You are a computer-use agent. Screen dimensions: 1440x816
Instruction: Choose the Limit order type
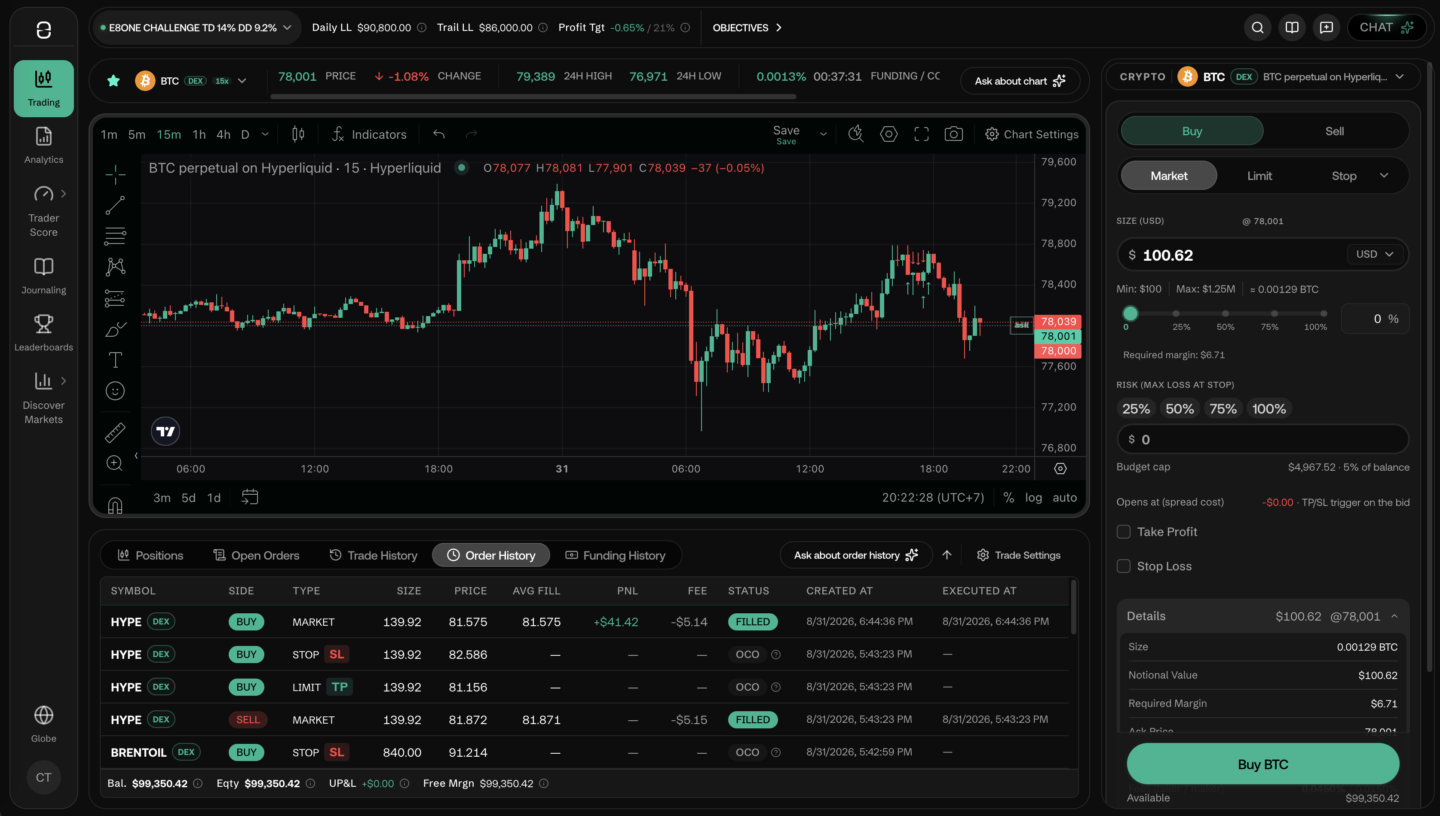[1259, 176]
